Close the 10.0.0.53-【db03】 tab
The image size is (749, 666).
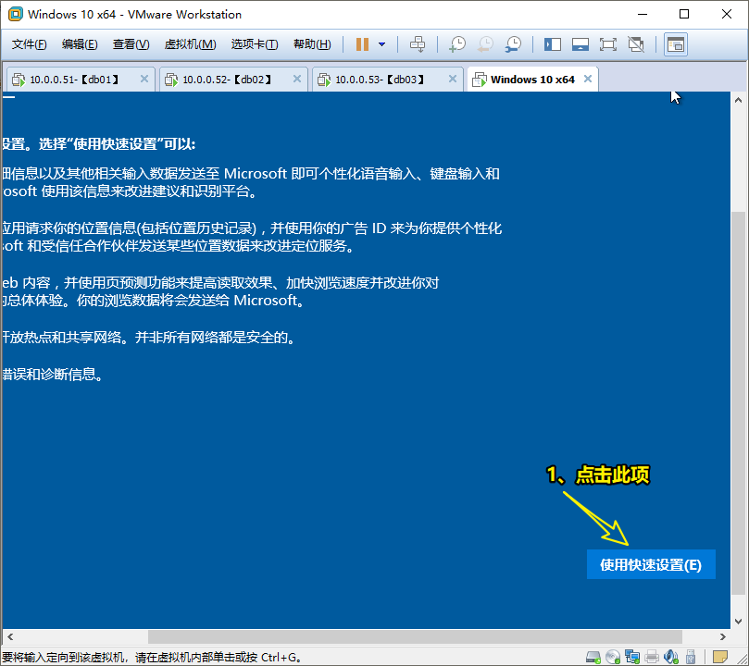click(452, 80)
